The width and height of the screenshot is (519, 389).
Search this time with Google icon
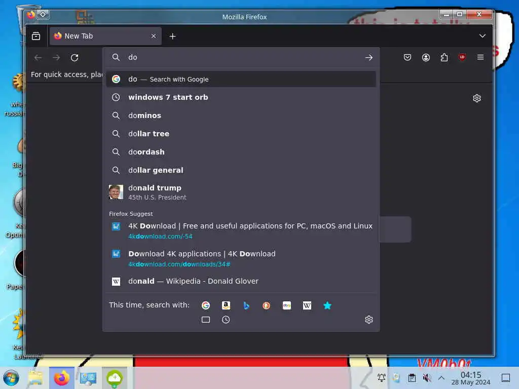click(206, 305)
